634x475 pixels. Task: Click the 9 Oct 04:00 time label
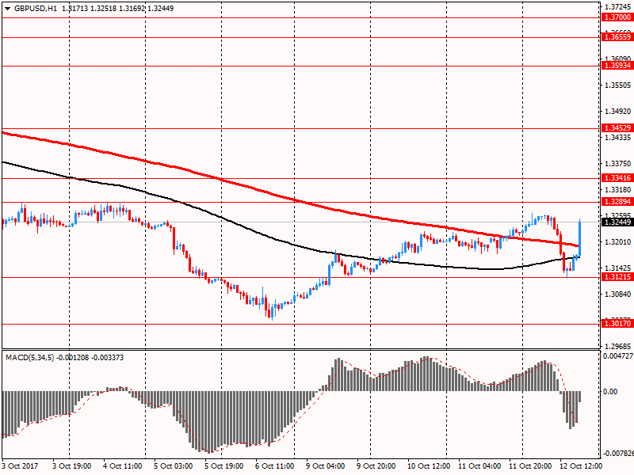pyautogui.click(x=325, y=466)
